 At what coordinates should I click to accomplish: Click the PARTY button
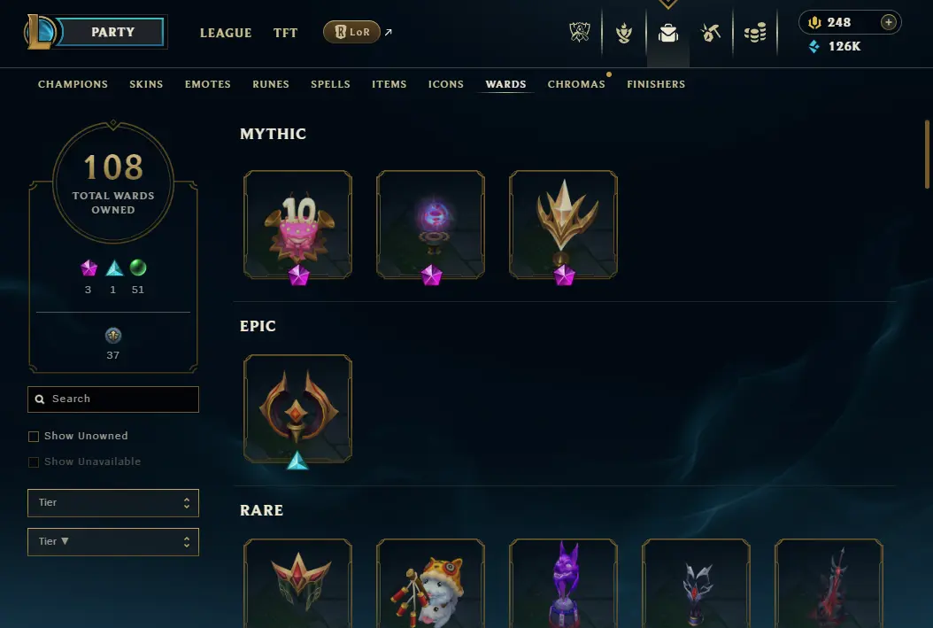112,32
